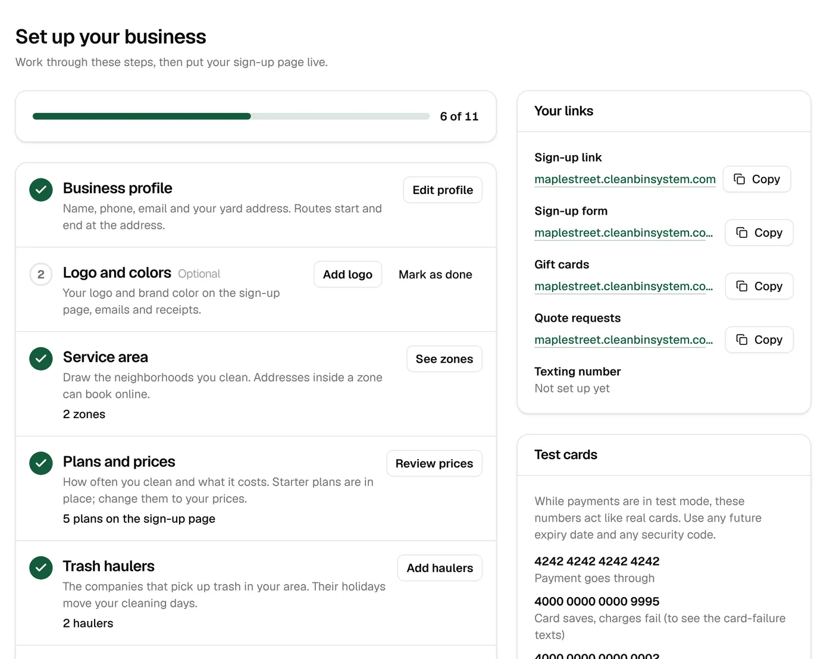
Task: Copy the Sign-up link
Action: click(x=757, y=179)
